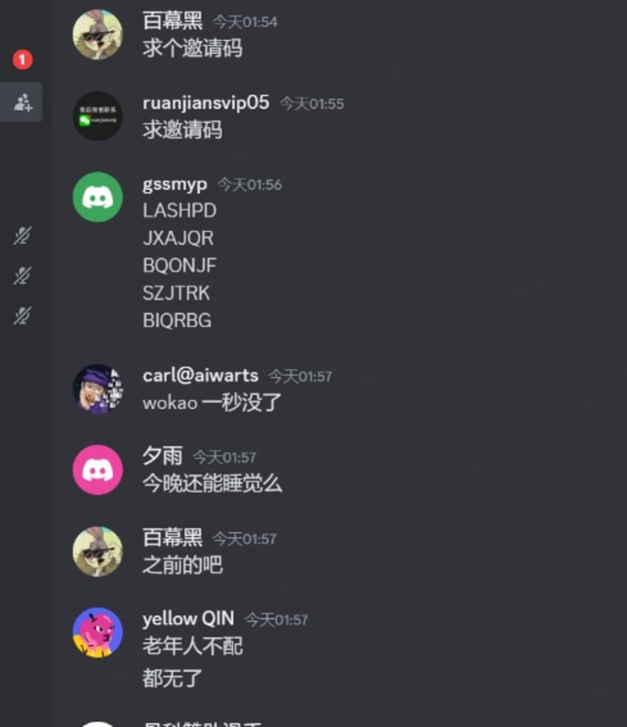Click username yellow QIN

click(x=188, y=619)
